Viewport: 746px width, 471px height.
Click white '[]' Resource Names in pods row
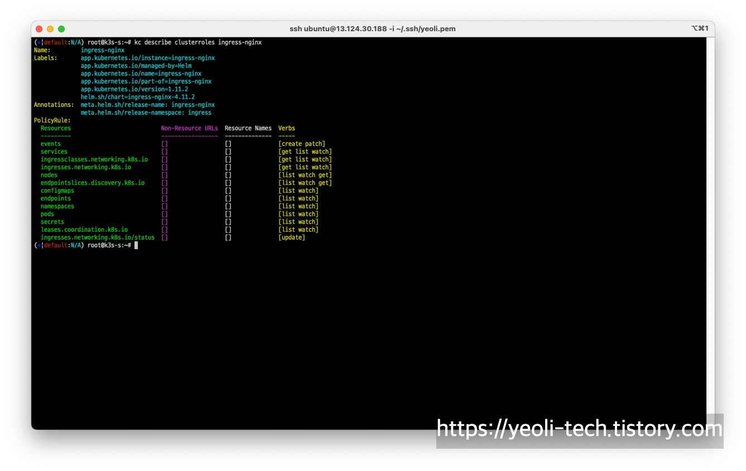pyautogui.click(x=228, y=214)
